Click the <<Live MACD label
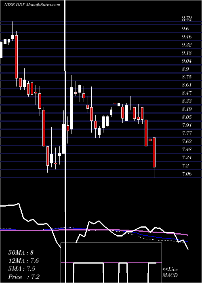This screenshot has width=202, height=283. coord(170,272)
